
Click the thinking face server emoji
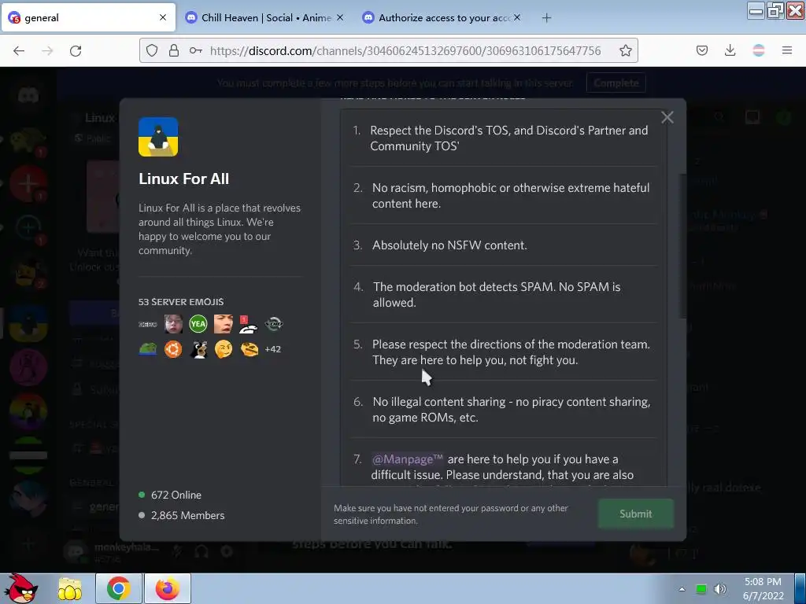click(x=224, y=349)
